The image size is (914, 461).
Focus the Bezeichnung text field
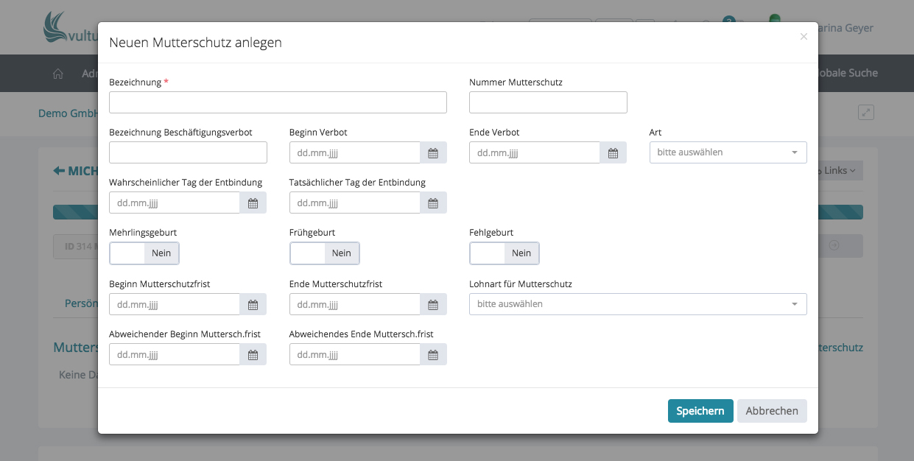pyautogui.click(x=278, y=102)
